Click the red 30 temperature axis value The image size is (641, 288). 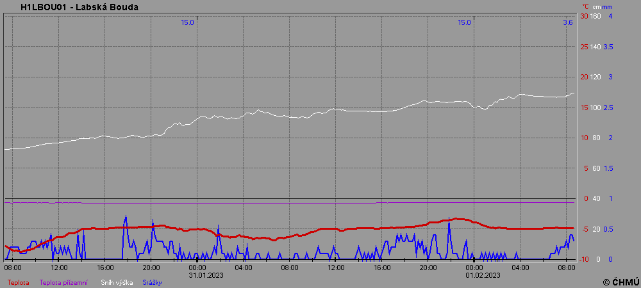point(583,16)
